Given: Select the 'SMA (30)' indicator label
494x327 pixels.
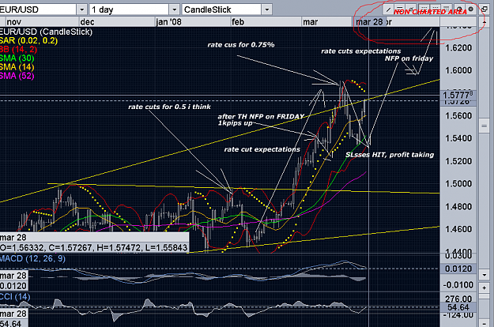Looking at the screenshot, I should point(17,58).
